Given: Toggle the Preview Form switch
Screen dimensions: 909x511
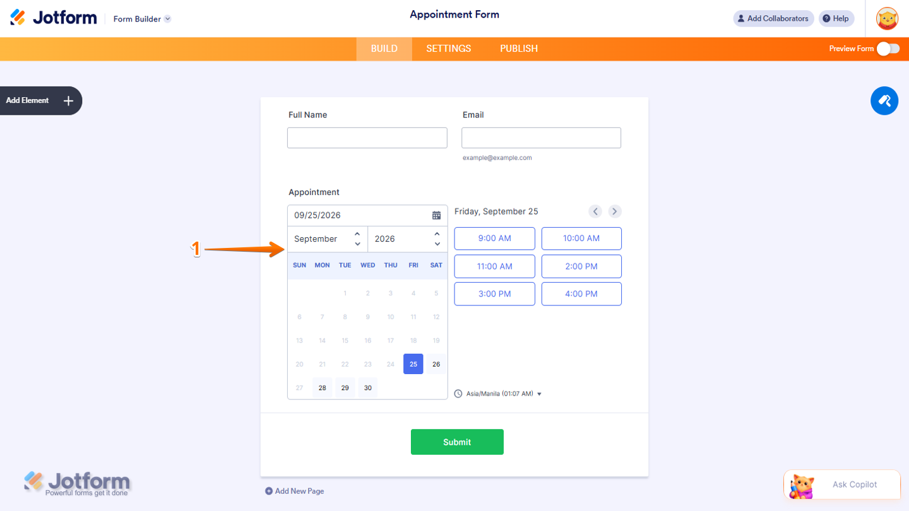Looking at the screenshot, I should (888, 49).
